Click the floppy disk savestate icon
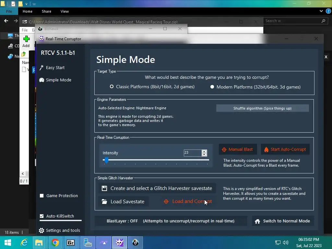332x249 pixels. (x=104, y=188)
